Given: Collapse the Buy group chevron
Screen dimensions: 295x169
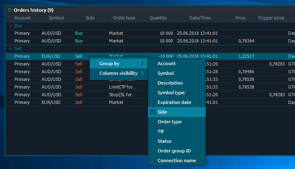Looking at the screenshot, I should [11, 25].
